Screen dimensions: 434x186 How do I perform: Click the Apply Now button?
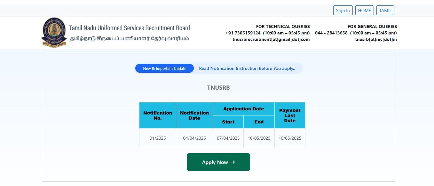pyautogui.click(x=218, y=162)
